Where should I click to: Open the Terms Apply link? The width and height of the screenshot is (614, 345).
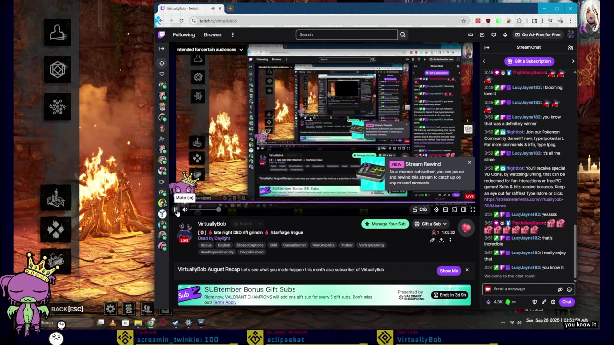pyautogui.click(x=224, y=302)
